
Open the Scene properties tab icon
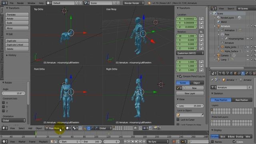pyautogui.click(x=228, y=74)
